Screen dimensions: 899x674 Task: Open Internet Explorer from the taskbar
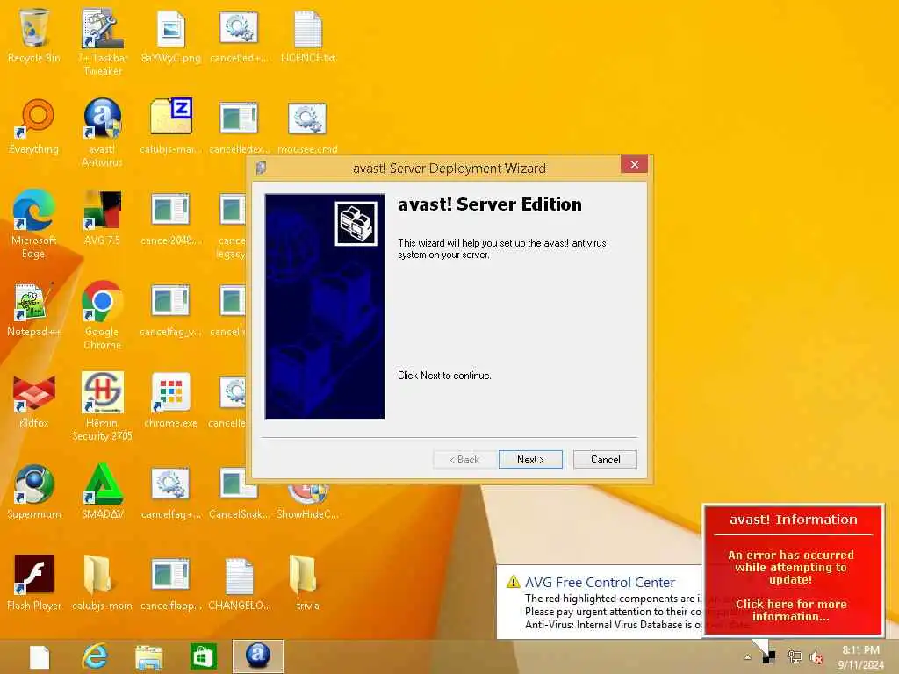95,656
